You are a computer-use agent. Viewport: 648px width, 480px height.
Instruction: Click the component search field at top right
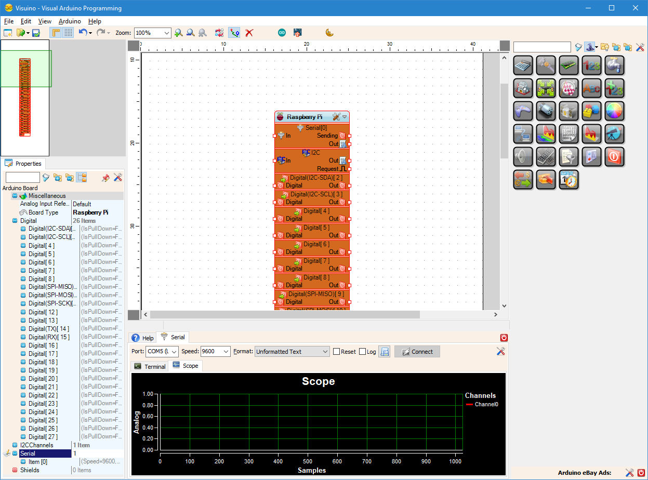coord(541,47)
